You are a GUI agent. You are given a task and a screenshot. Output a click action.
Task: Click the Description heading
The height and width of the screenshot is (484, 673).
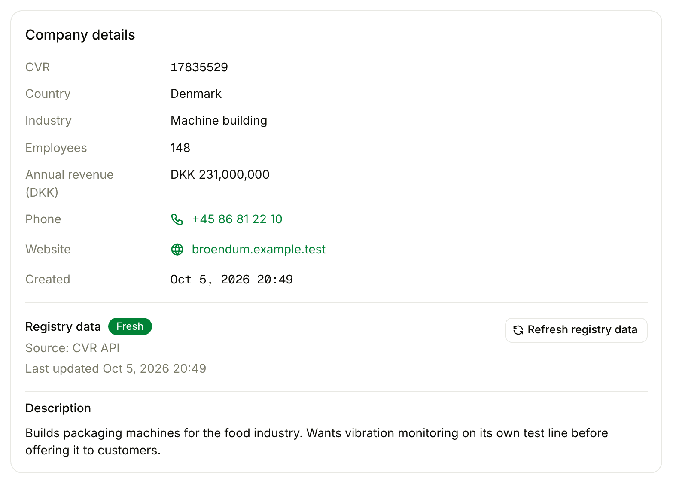click(58, 408)
